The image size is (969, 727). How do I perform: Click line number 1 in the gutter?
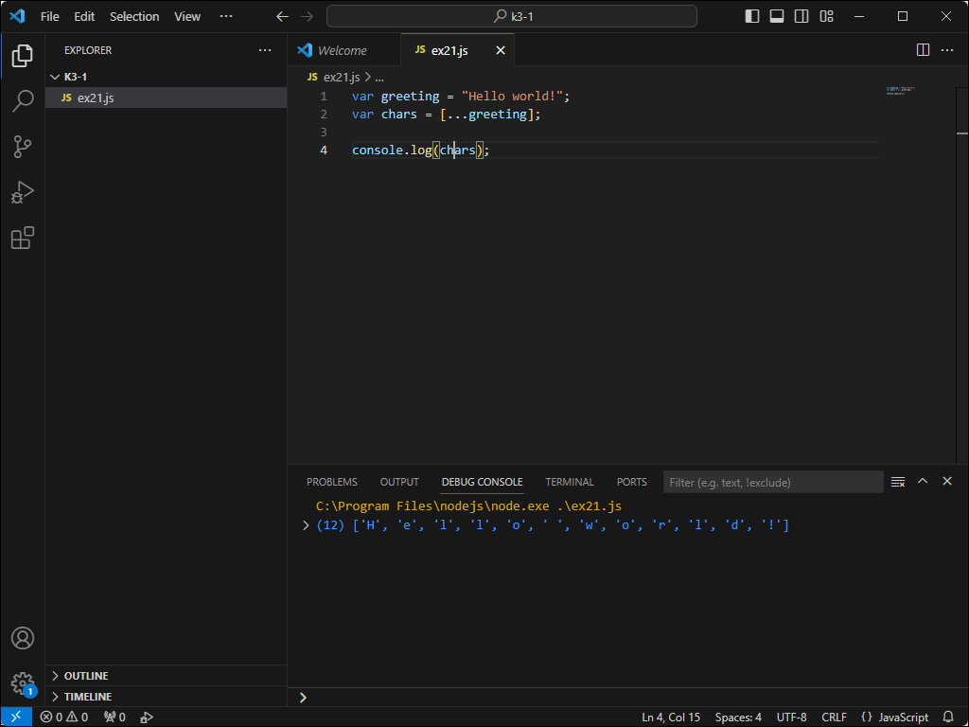pos(324,97)
